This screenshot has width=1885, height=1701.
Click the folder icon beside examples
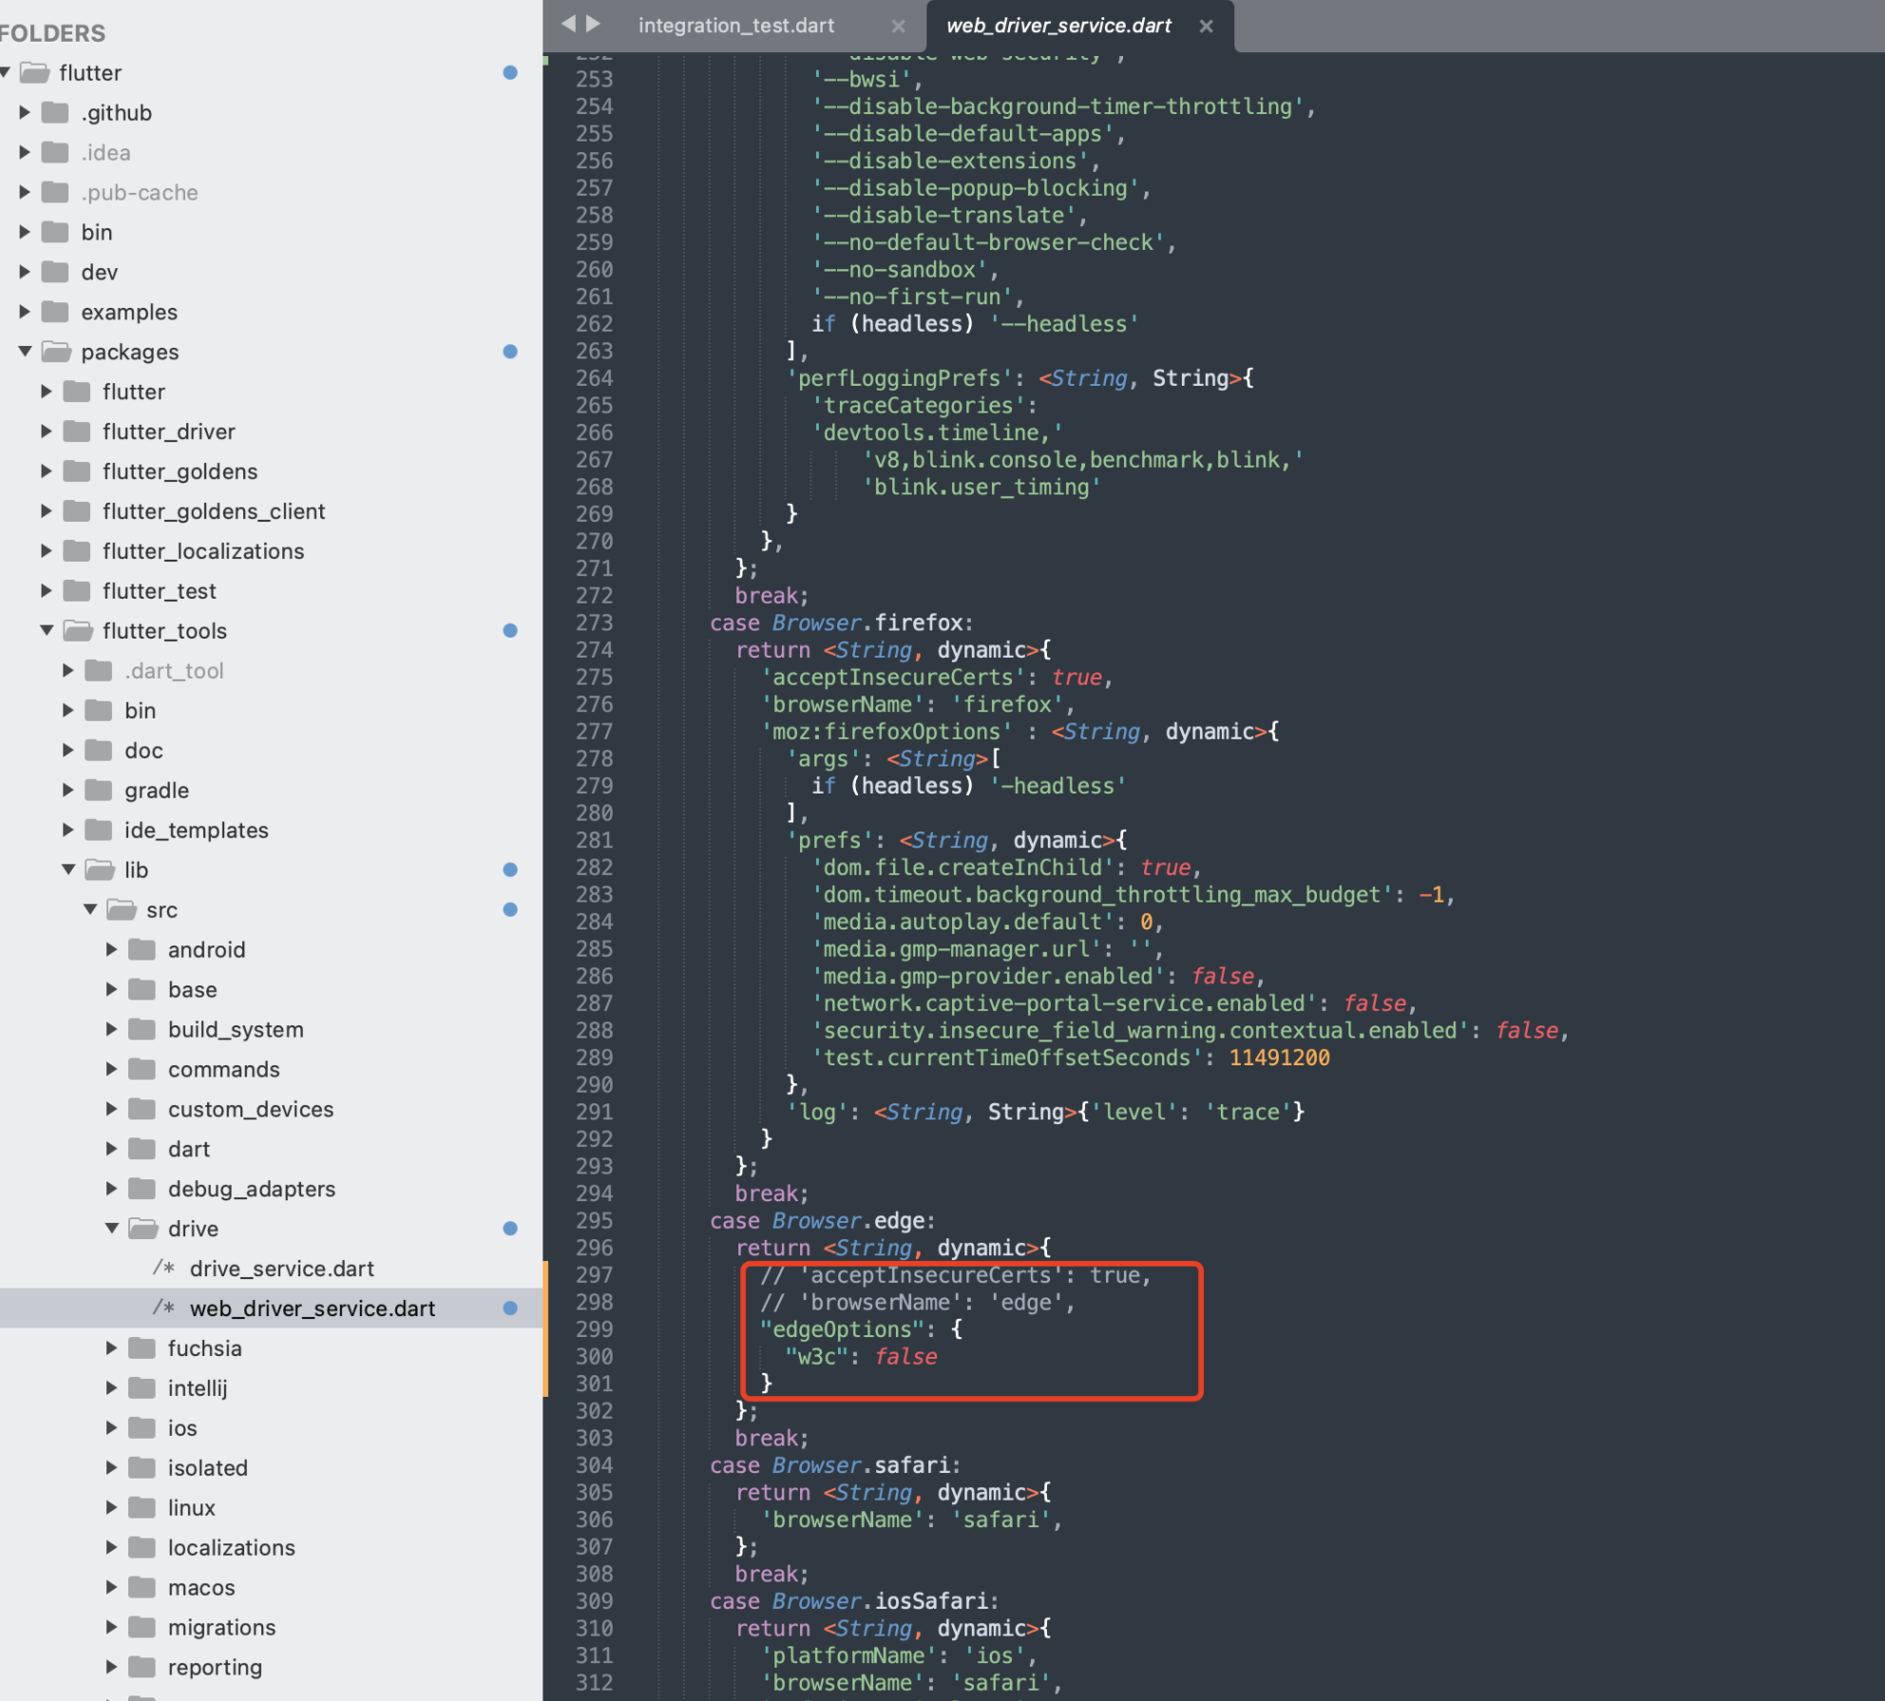pos(53,311)
